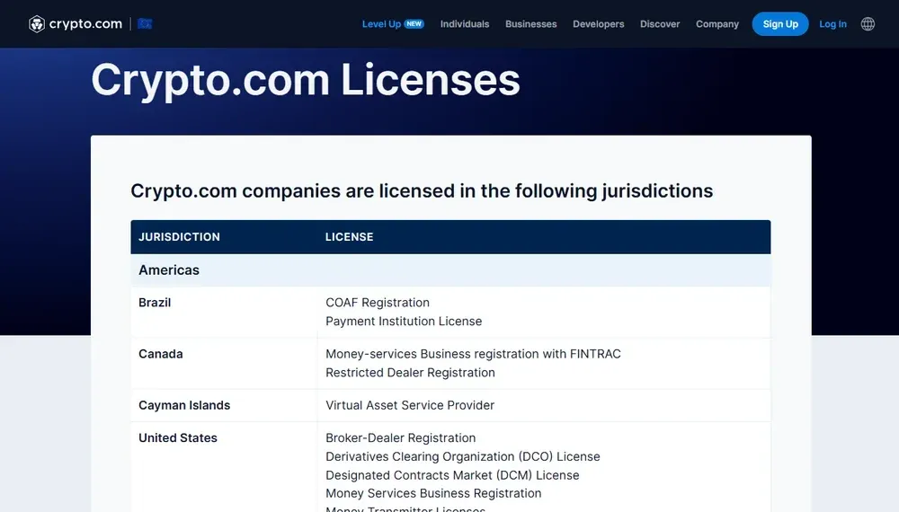The width and height of the screenshot is (899, 512).
Task: Open the Individuals menu
Action: point(465,24)
